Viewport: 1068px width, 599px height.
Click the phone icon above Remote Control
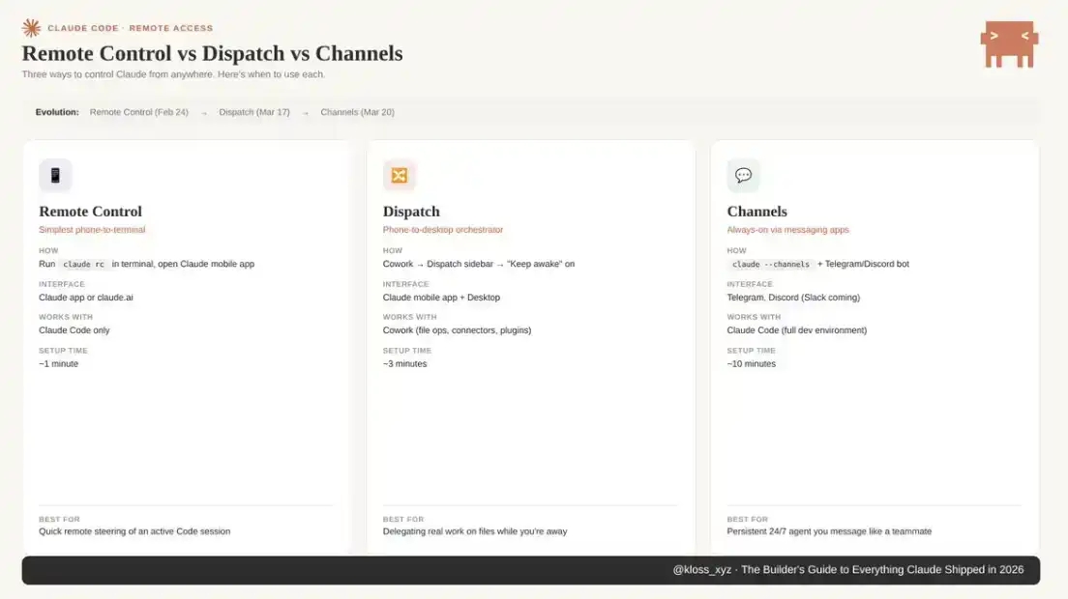click(x=55, y=176)
